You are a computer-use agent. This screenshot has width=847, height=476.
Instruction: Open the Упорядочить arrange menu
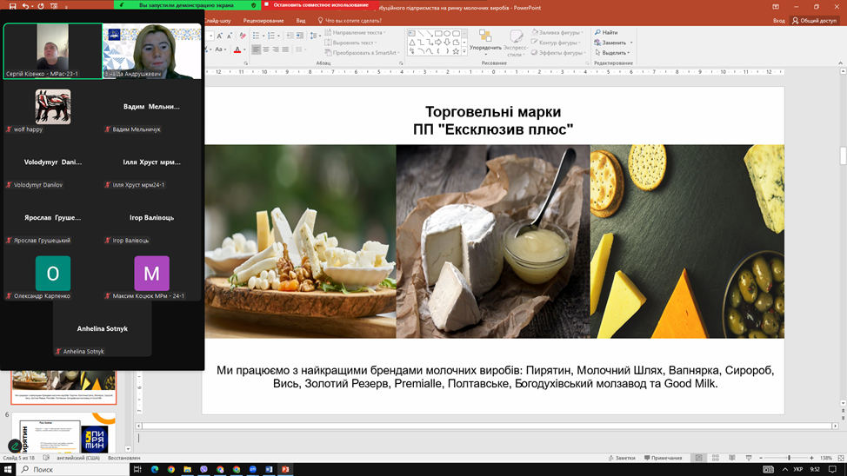tap(485, 43)
